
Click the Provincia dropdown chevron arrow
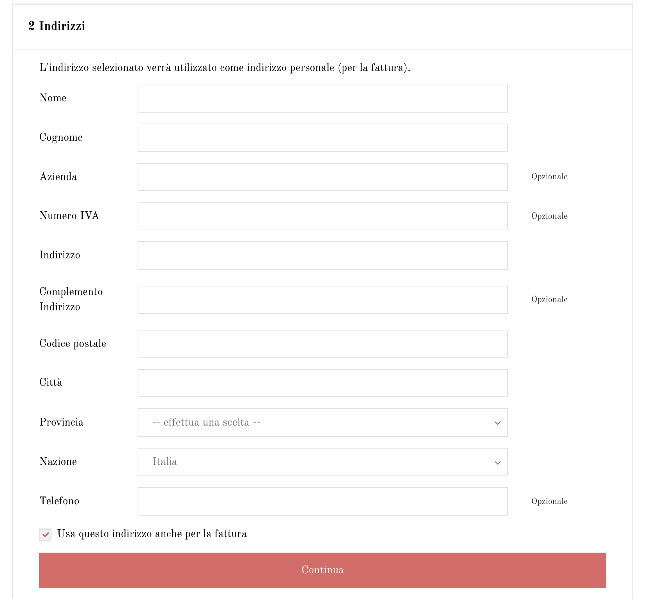click(497, 423)
